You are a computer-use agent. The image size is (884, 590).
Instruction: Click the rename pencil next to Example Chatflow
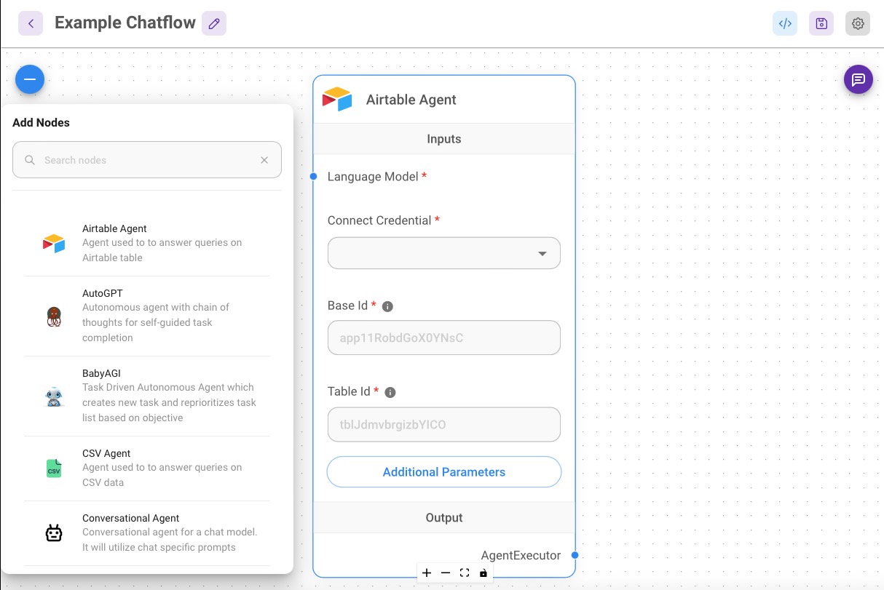click(x=214, y=23)
